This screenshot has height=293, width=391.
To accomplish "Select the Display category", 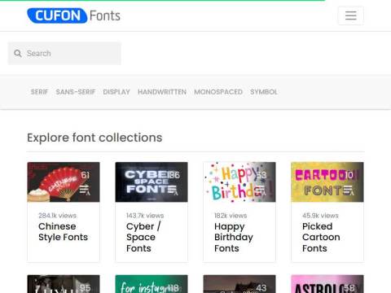I will (x=116, y=92).
